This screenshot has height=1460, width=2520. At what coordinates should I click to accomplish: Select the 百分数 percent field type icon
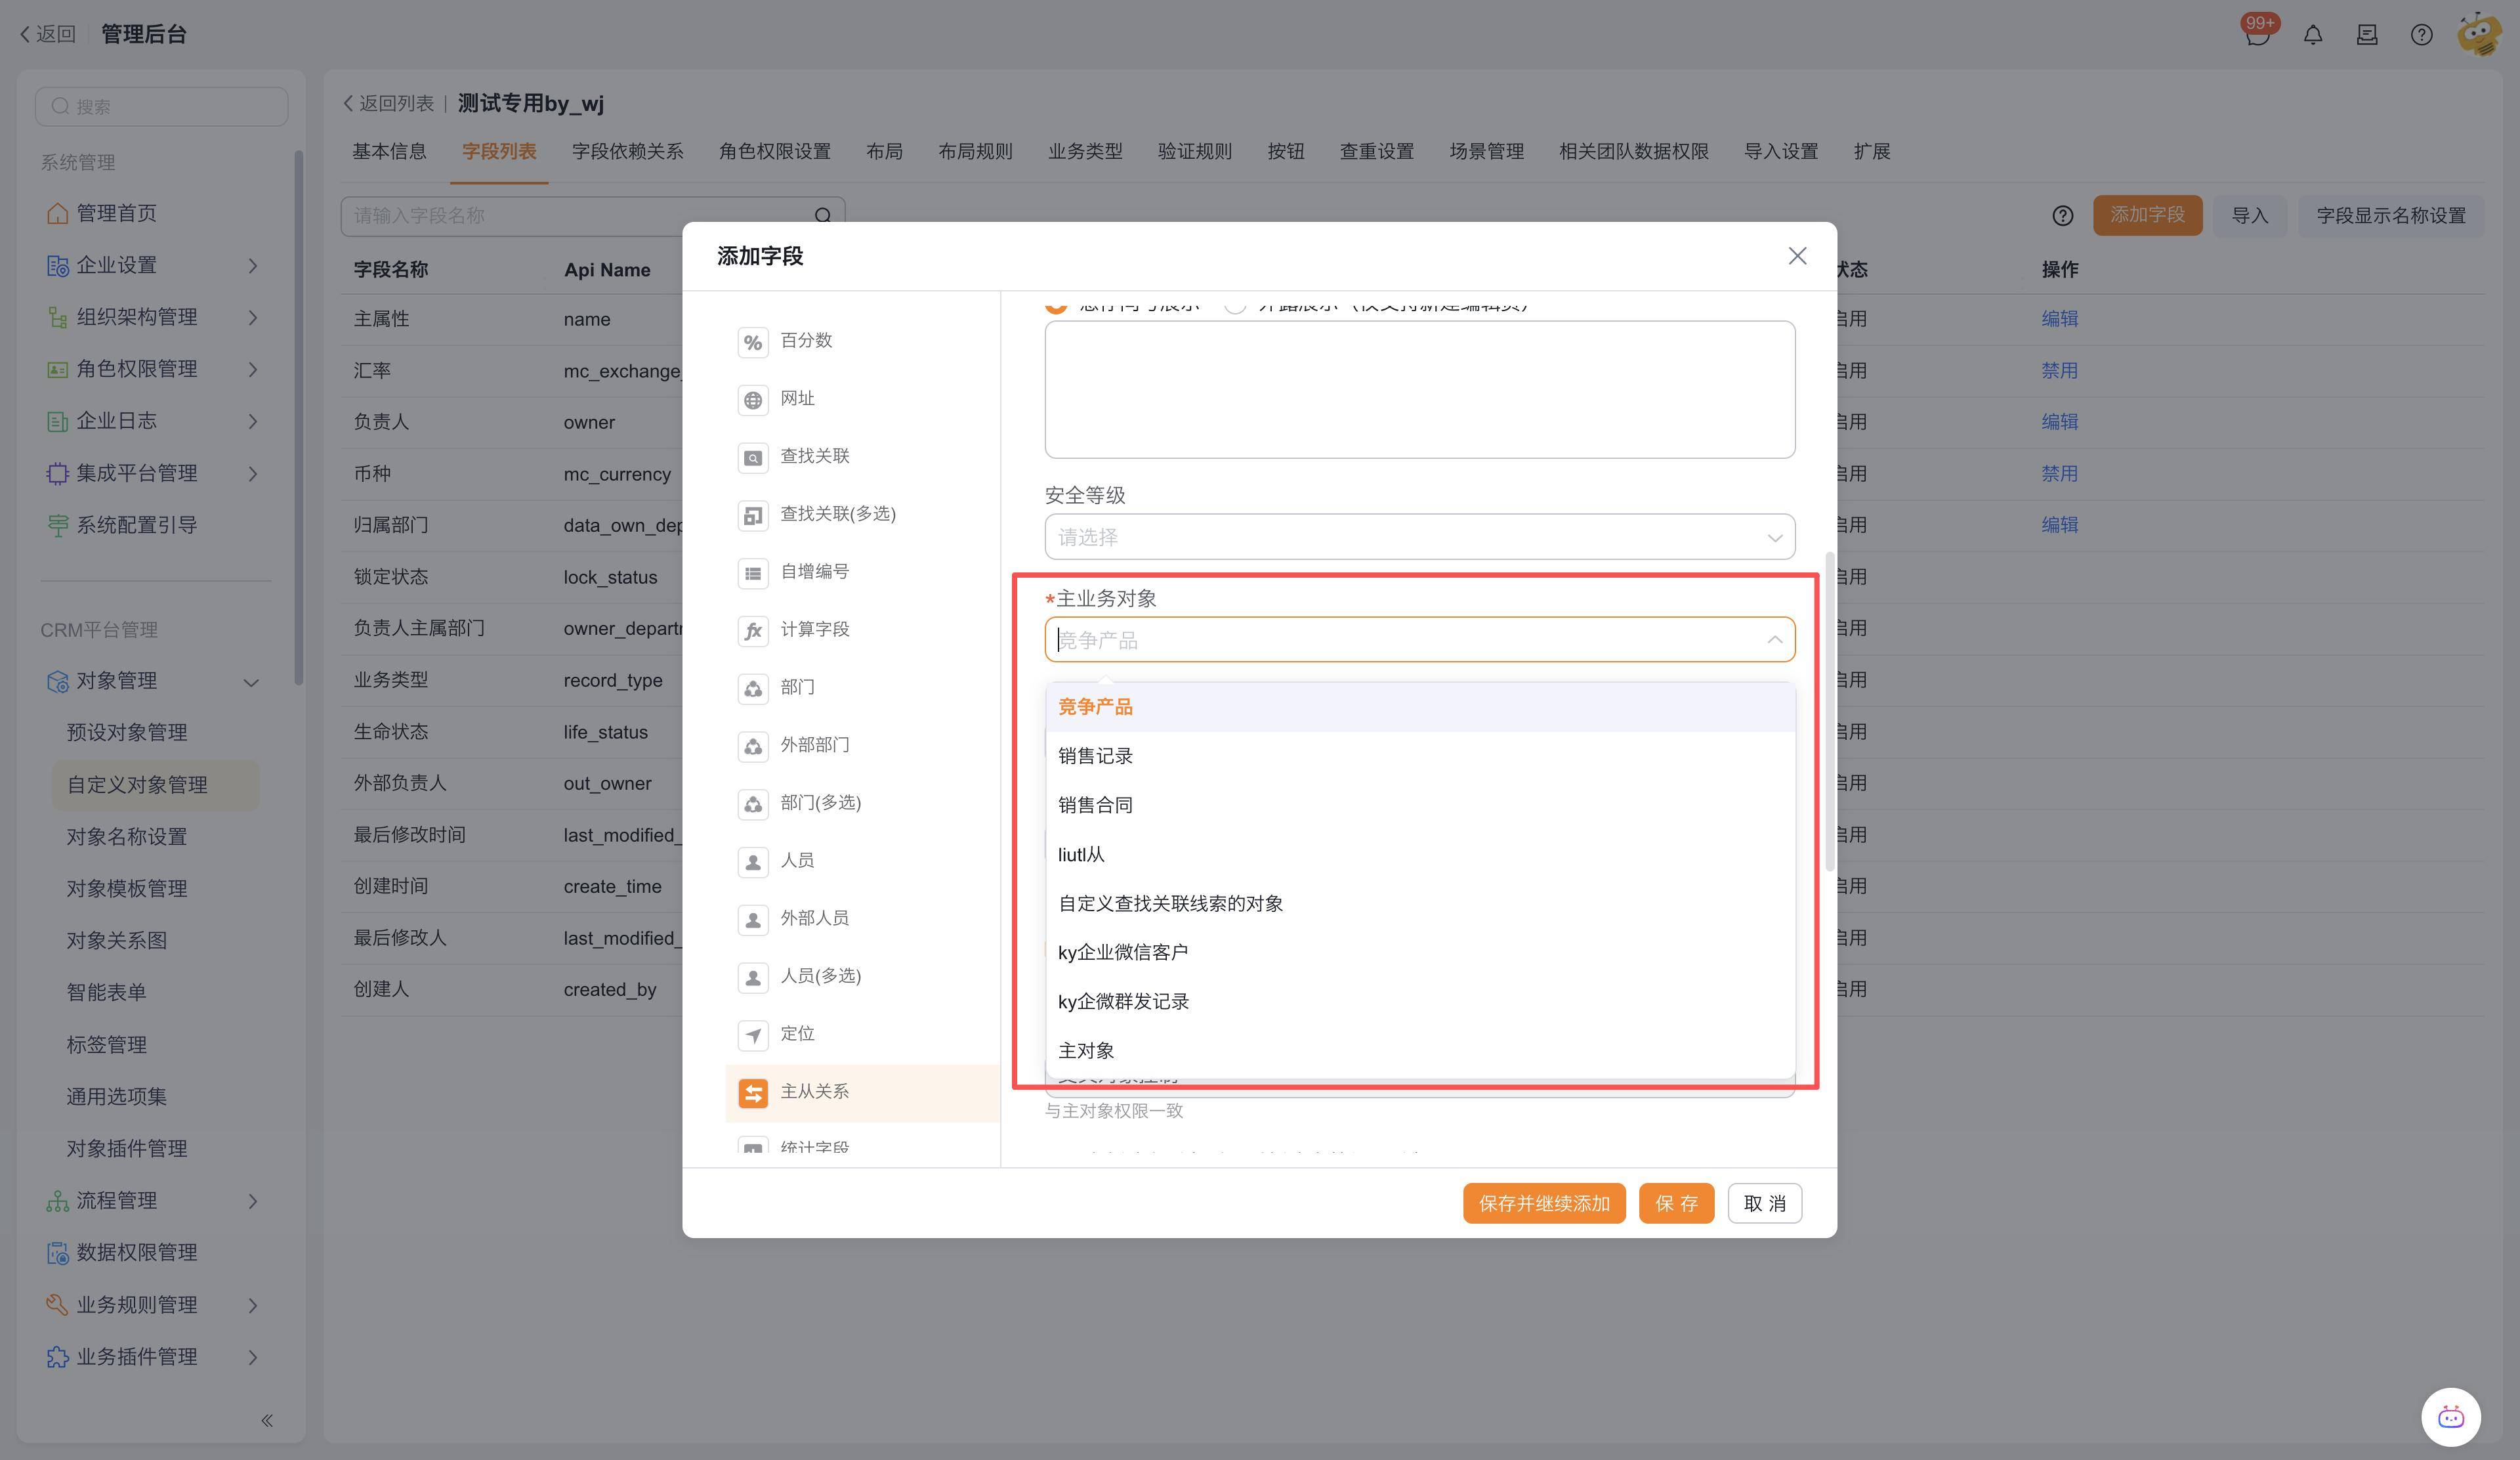(753, 342)
